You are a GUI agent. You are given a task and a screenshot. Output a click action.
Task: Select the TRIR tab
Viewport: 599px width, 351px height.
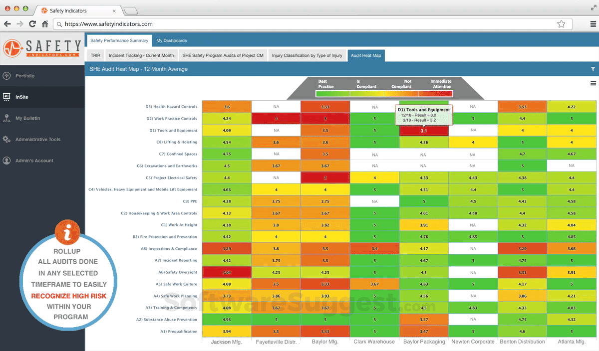pos(95,55)
